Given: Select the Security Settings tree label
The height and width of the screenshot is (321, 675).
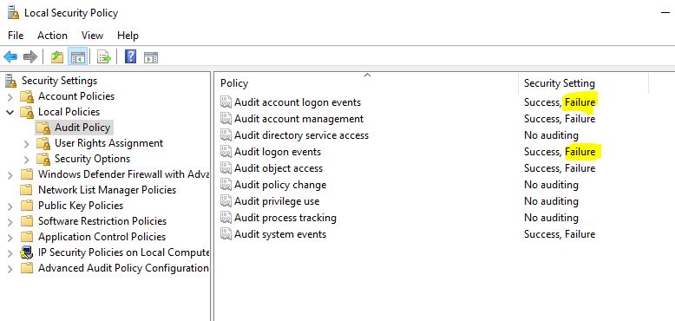Looking at the screenshot, I should pos(59,81).
